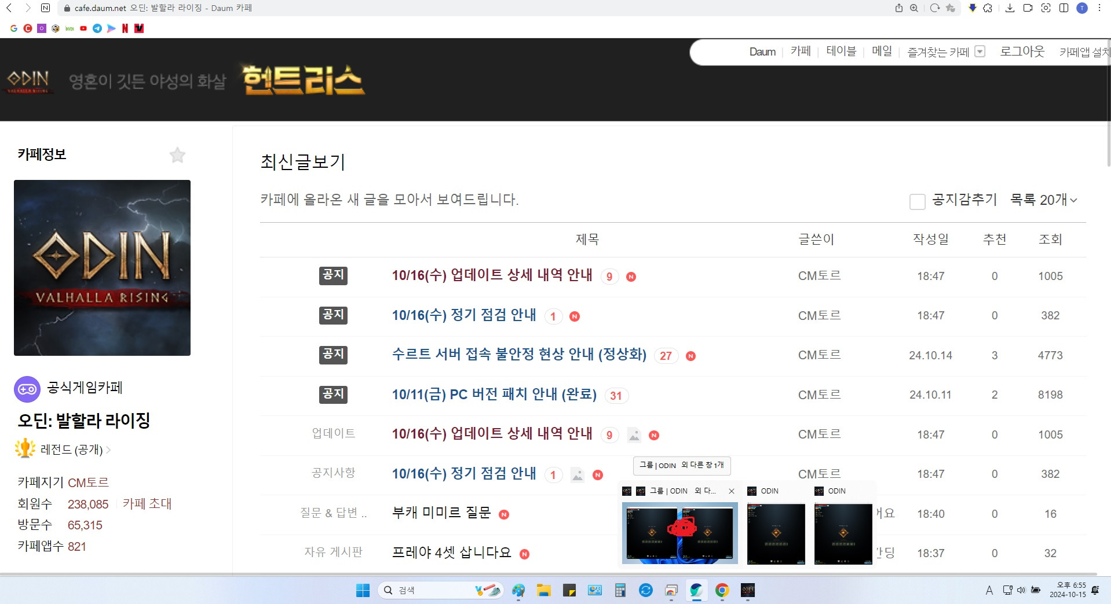This screenshot has width=1111, height=604.
Task: Reload the page with the refresh icon
Action: pos(935,8)
